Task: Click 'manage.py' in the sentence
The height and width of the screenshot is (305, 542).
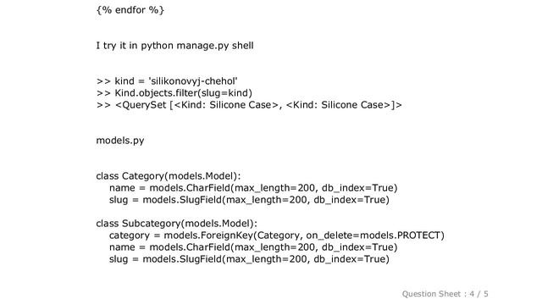Action: (x=202, y=46)
